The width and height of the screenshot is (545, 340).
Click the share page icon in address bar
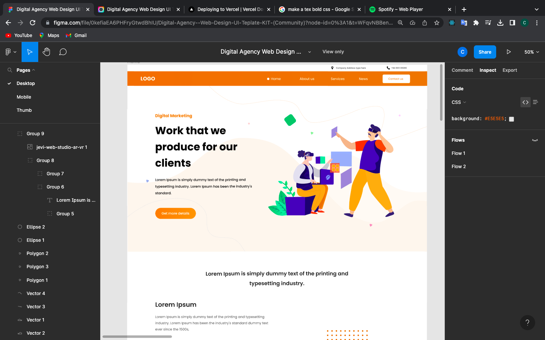[x=425, y=23]
